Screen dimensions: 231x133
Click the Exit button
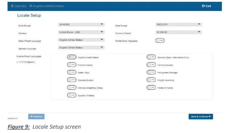pyautogui.click(x=207, y=6)
